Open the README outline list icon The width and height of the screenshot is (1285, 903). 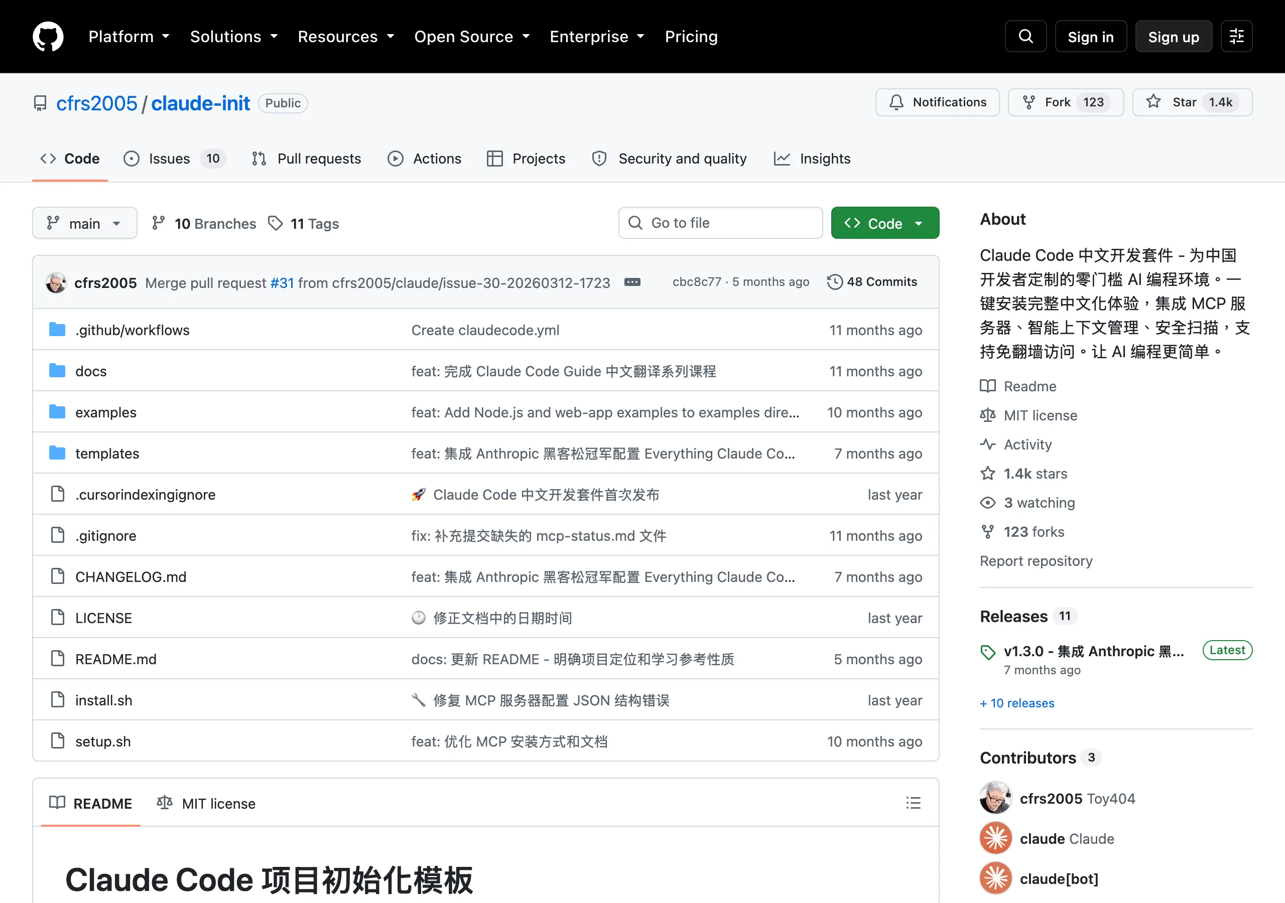pyautogui.click(x=913, y=803)
